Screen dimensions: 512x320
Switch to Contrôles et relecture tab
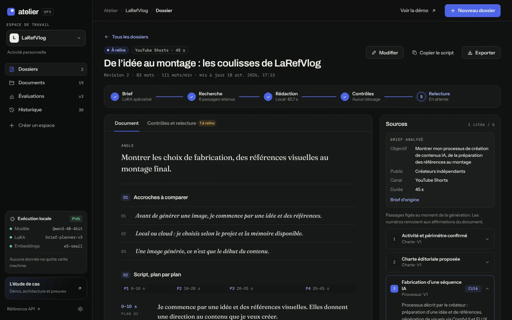coord(182,123)
